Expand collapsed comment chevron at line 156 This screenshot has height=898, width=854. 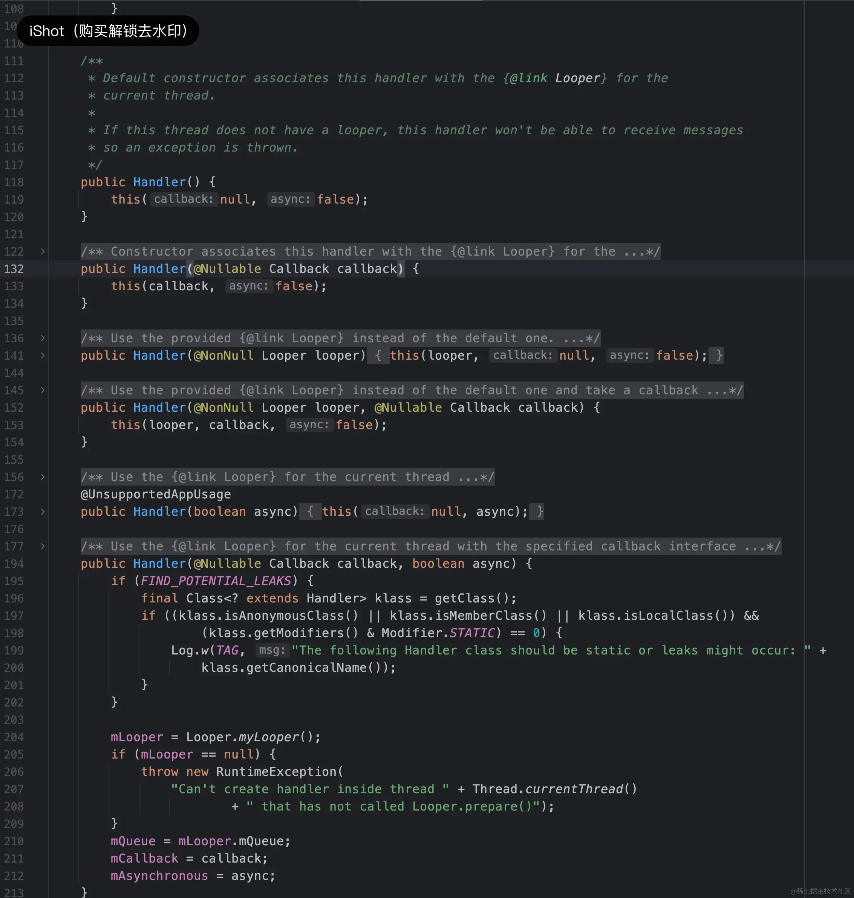(x=42, y=477)
